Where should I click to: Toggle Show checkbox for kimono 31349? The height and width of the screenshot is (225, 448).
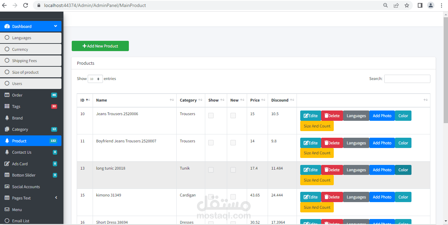click(211, 197)
